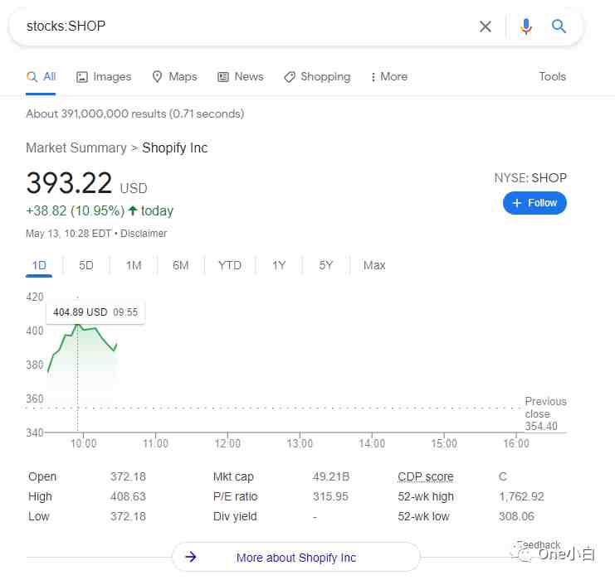Screen dimensions: 615x580
Task: Click the blue magnifier search icon
Action: click(559, 27)
